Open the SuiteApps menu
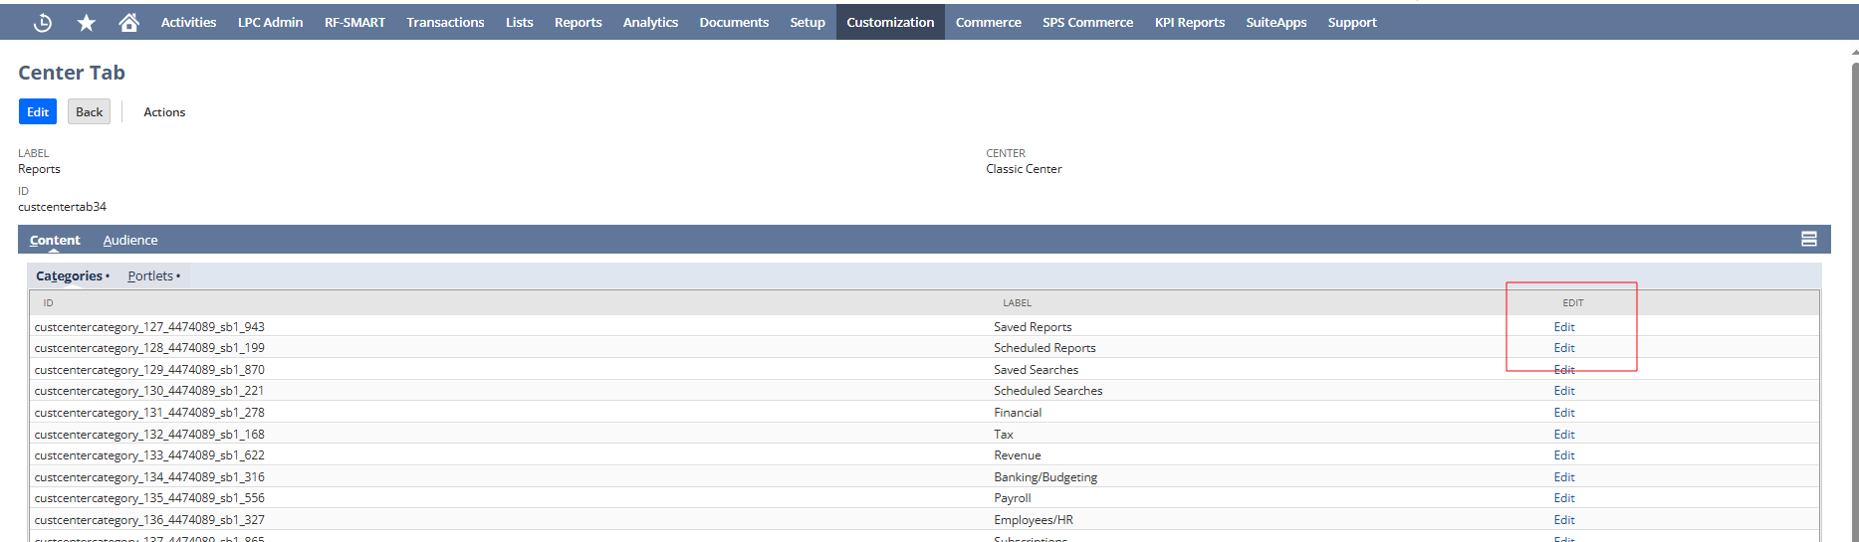1859x542 pixels. point(1276,22)
